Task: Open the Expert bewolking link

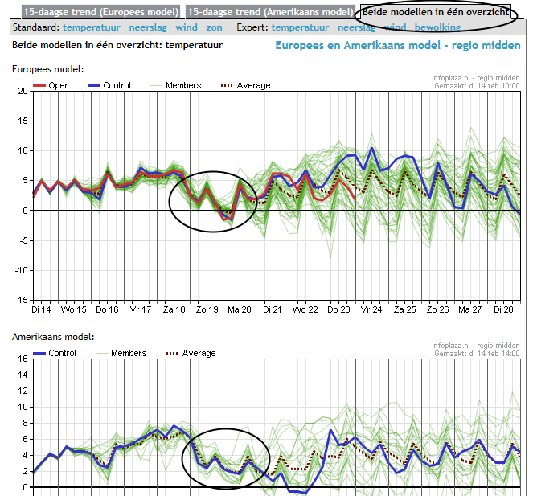Action: 438,27
